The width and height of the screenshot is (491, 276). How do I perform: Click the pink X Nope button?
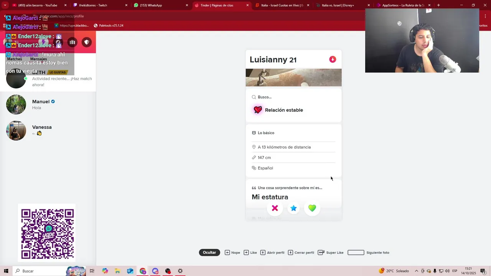(275, 208)
